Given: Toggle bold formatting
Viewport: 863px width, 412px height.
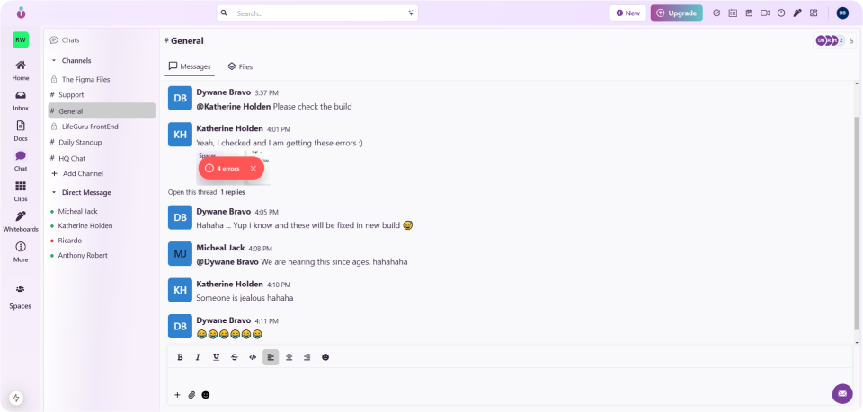Looking at the screenshot, I should (180, 357).
